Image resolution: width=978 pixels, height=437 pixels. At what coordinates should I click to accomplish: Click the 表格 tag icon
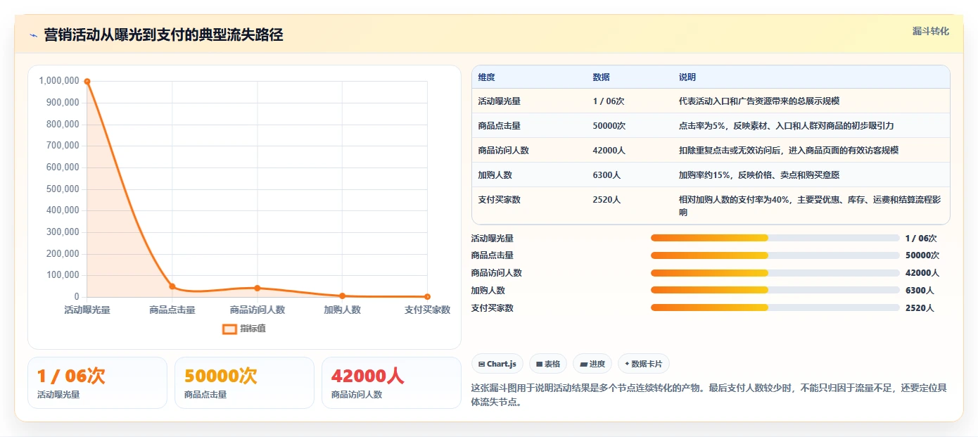pos(539,365)
